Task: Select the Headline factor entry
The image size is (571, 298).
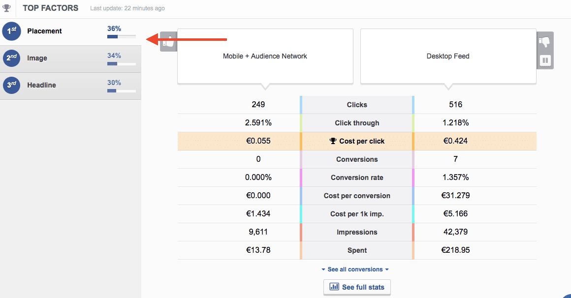Action: (x=41, y=85)
